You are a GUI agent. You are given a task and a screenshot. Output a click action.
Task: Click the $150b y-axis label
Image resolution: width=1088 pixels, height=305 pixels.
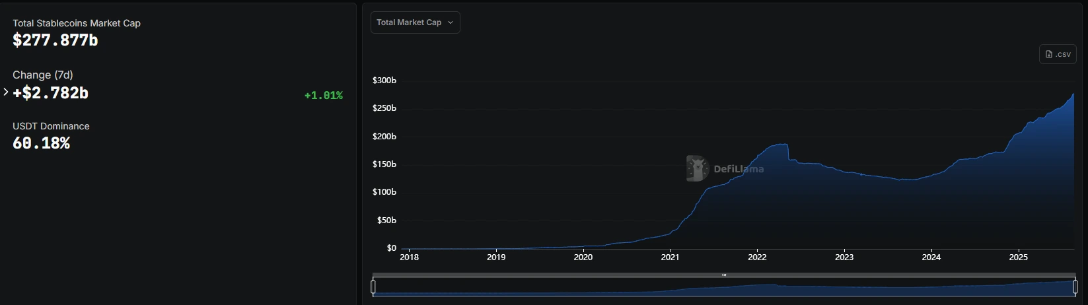tap(384, 164)
